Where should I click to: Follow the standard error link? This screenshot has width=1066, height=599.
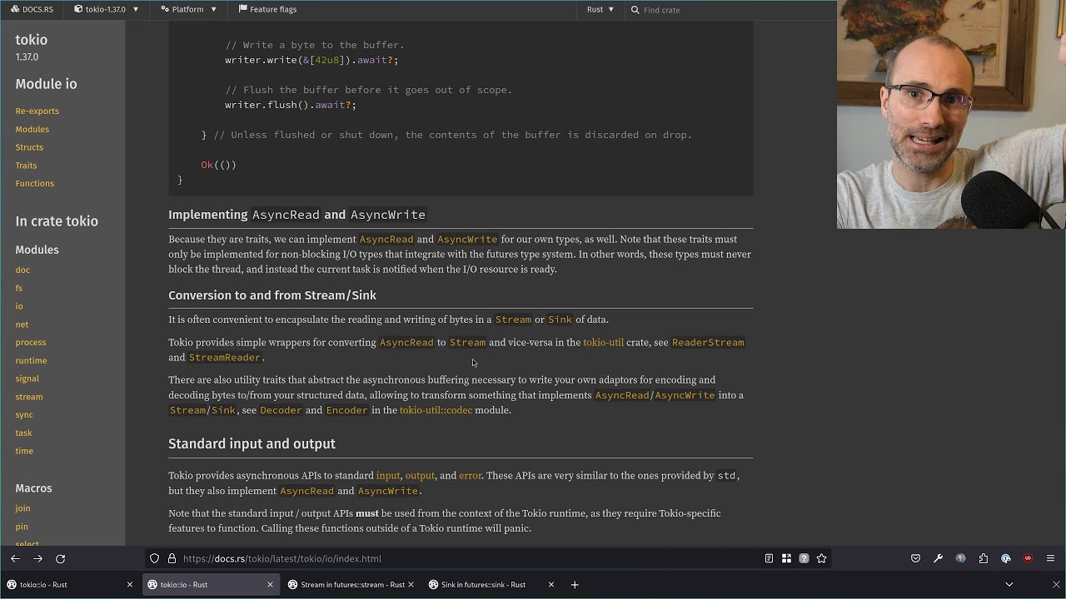click(470, 476)
